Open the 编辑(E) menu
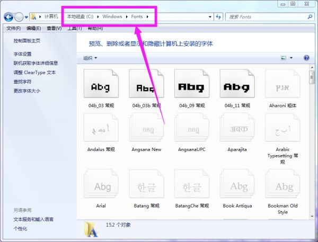The height and width of the screenshot is (242, 318). click(x=33, y=28)
